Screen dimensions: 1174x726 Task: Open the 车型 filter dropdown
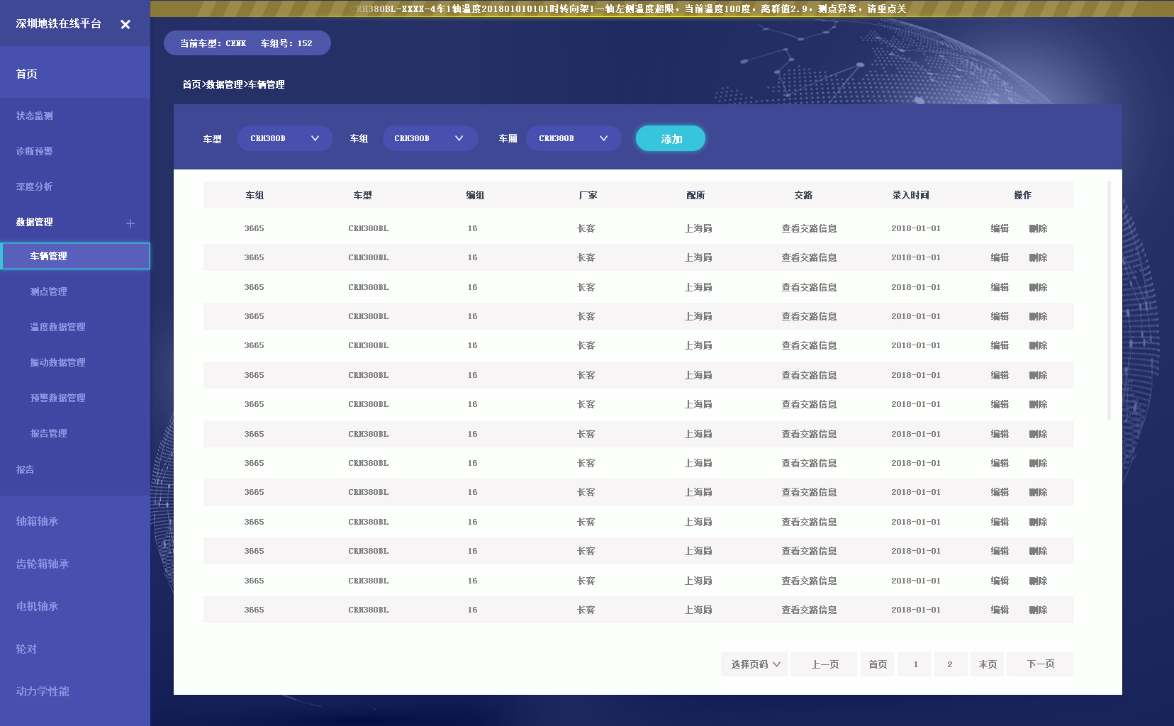coord(285,138)
